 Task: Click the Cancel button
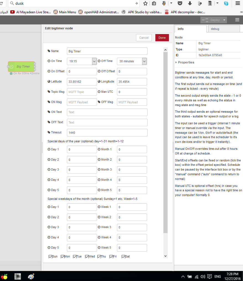[144, 38]
